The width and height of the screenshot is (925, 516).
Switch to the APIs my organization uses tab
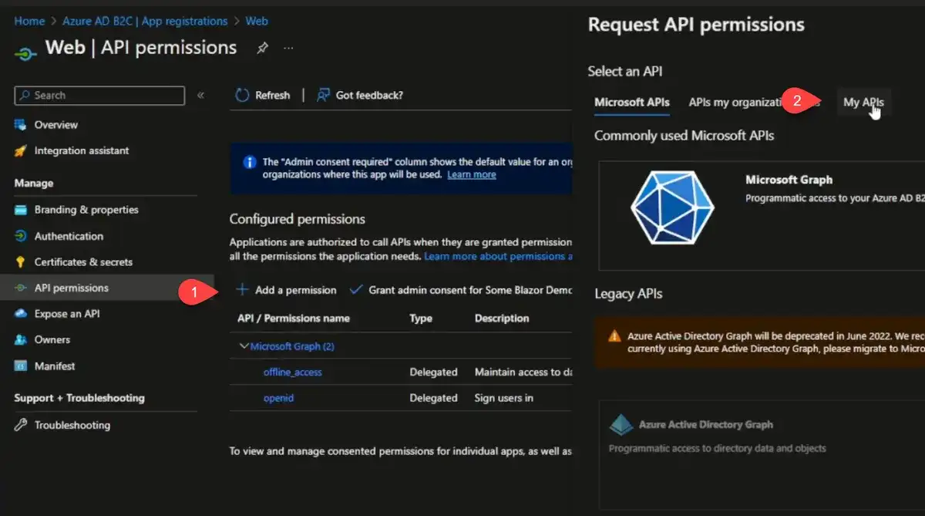click(x=732, y=102)
